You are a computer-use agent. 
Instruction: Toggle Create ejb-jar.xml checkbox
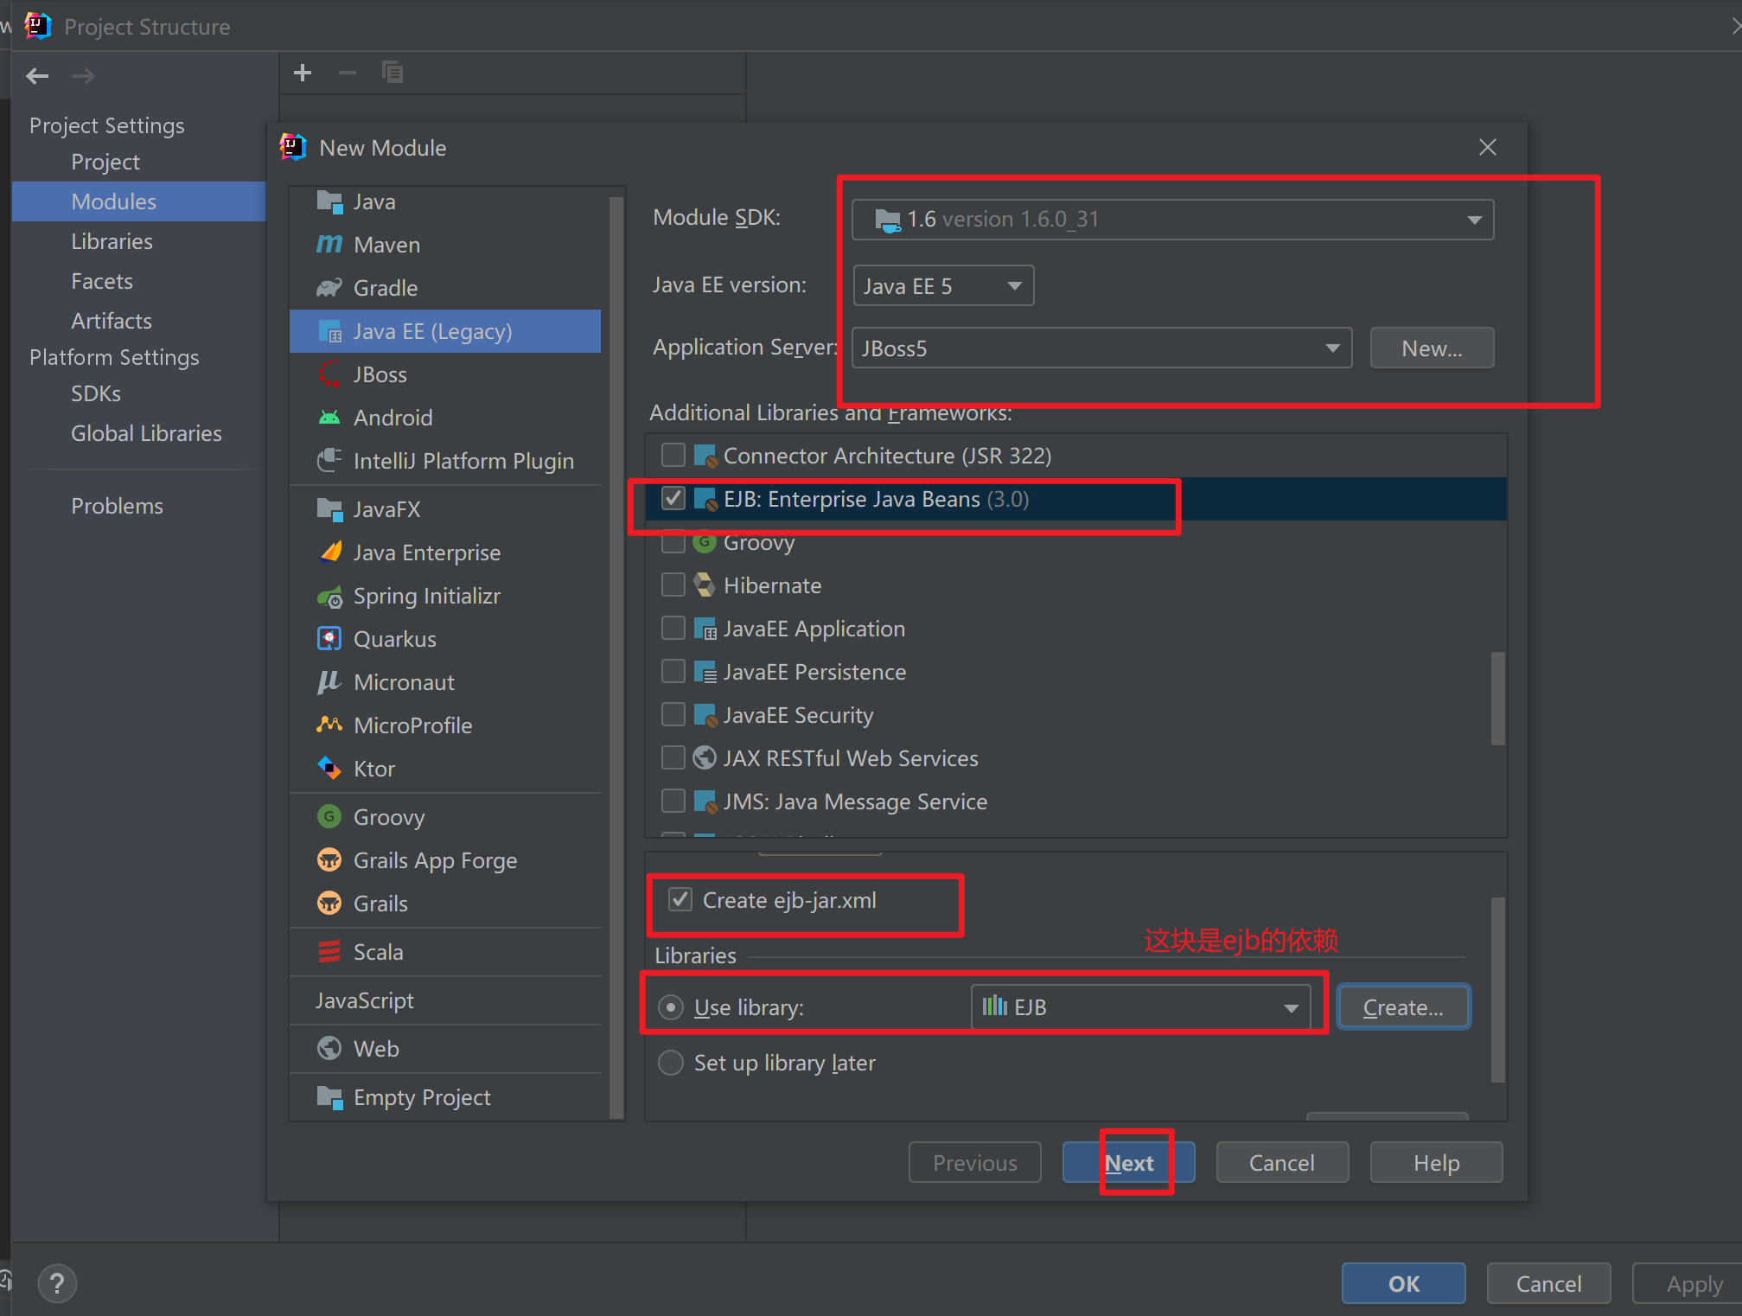coord(680,899)
